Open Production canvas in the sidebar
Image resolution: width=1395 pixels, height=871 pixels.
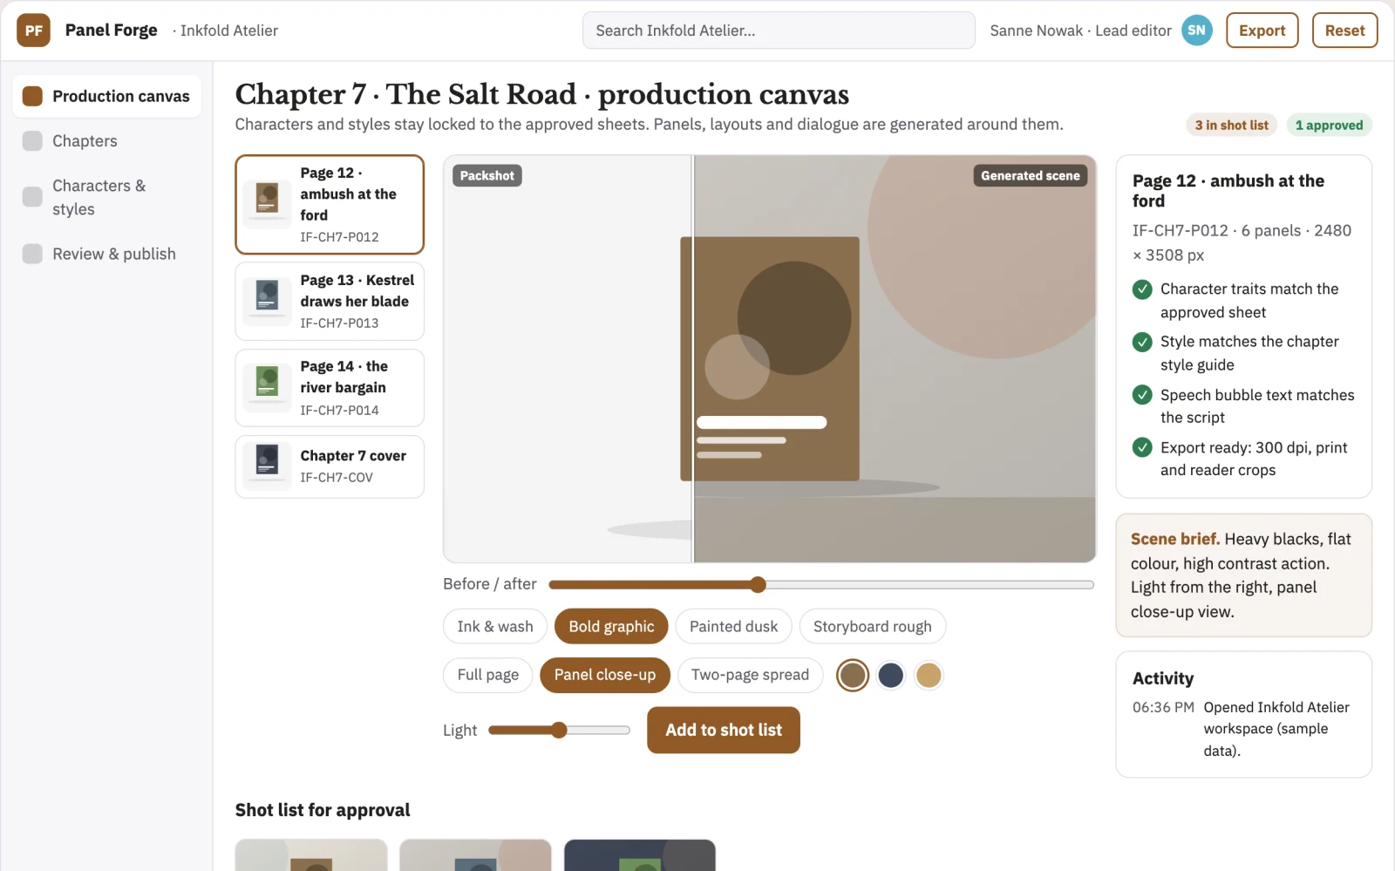point(106,96)
